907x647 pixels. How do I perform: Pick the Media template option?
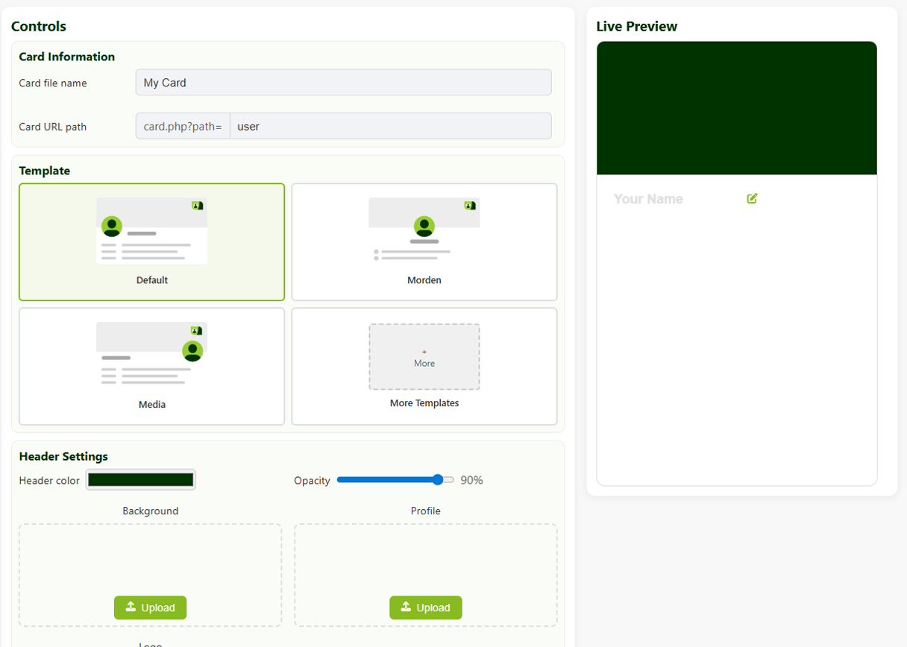(x=151, y=366)
